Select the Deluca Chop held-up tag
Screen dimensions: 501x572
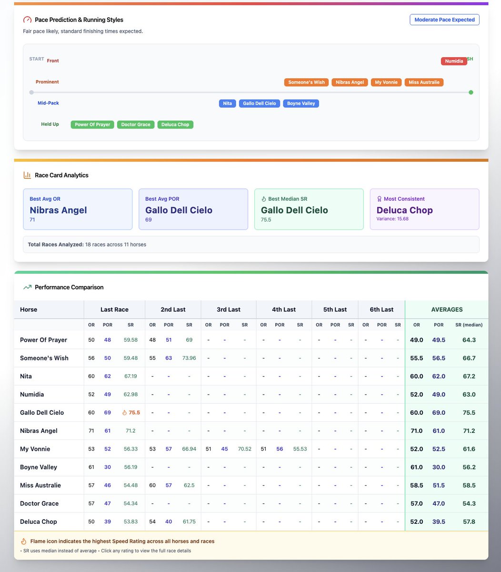pos(175,125)
